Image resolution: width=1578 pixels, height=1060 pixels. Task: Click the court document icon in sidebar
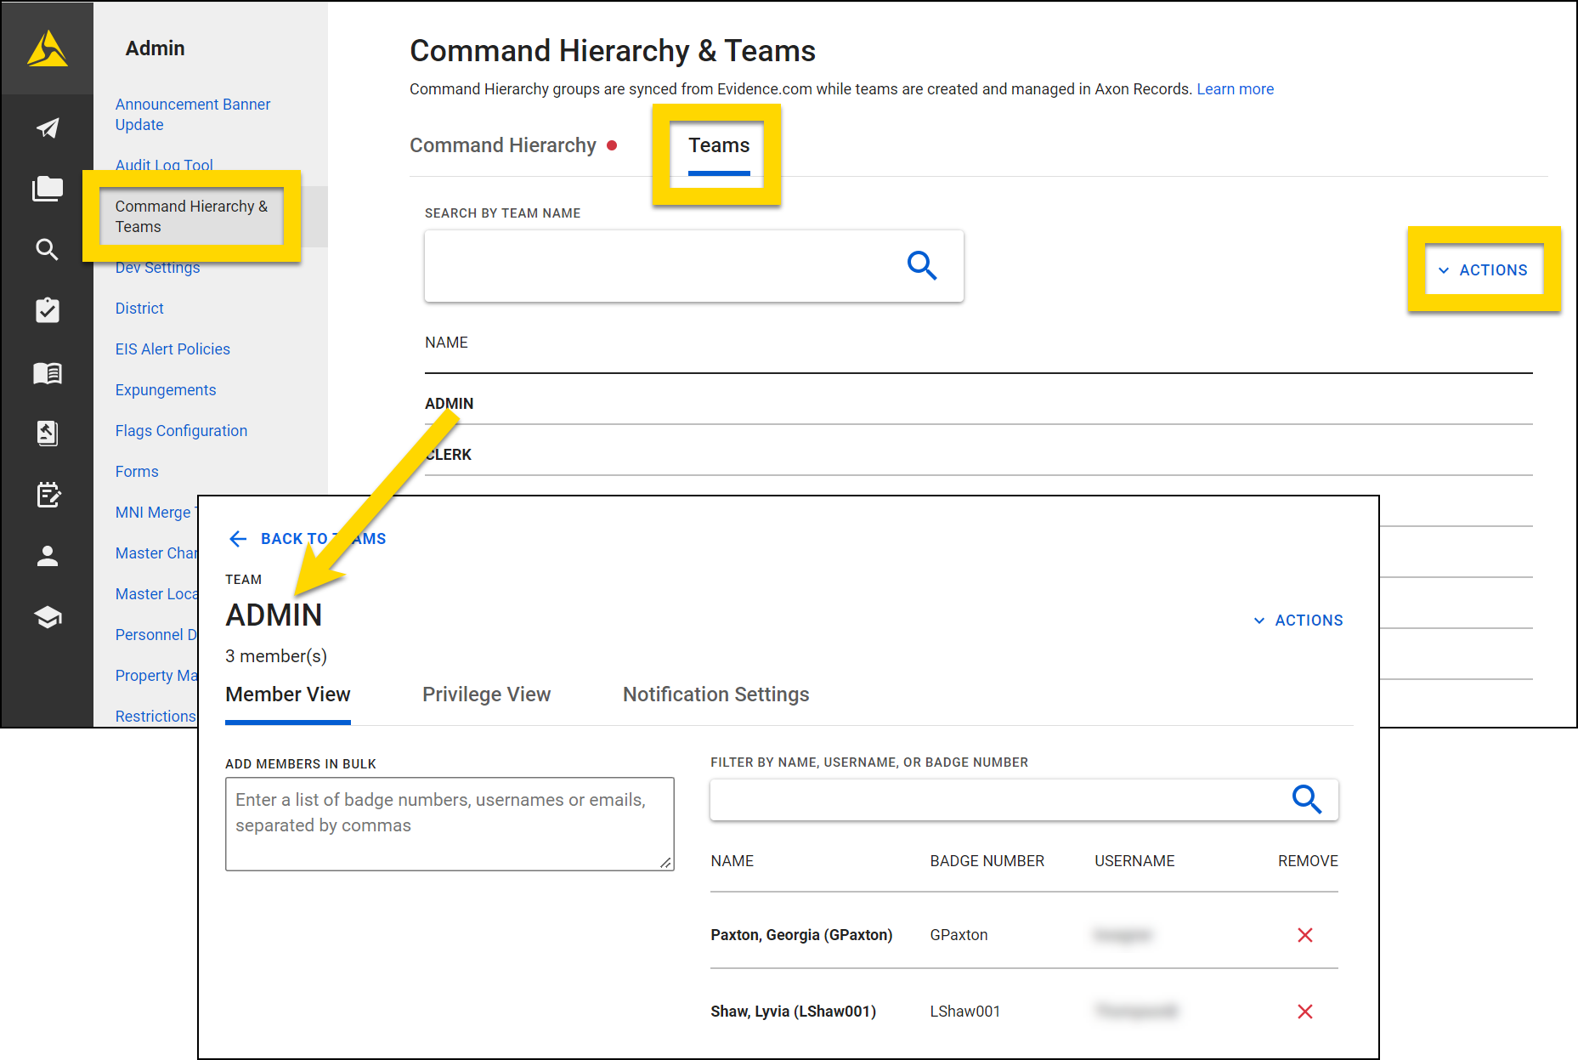(x=48, y=434)
